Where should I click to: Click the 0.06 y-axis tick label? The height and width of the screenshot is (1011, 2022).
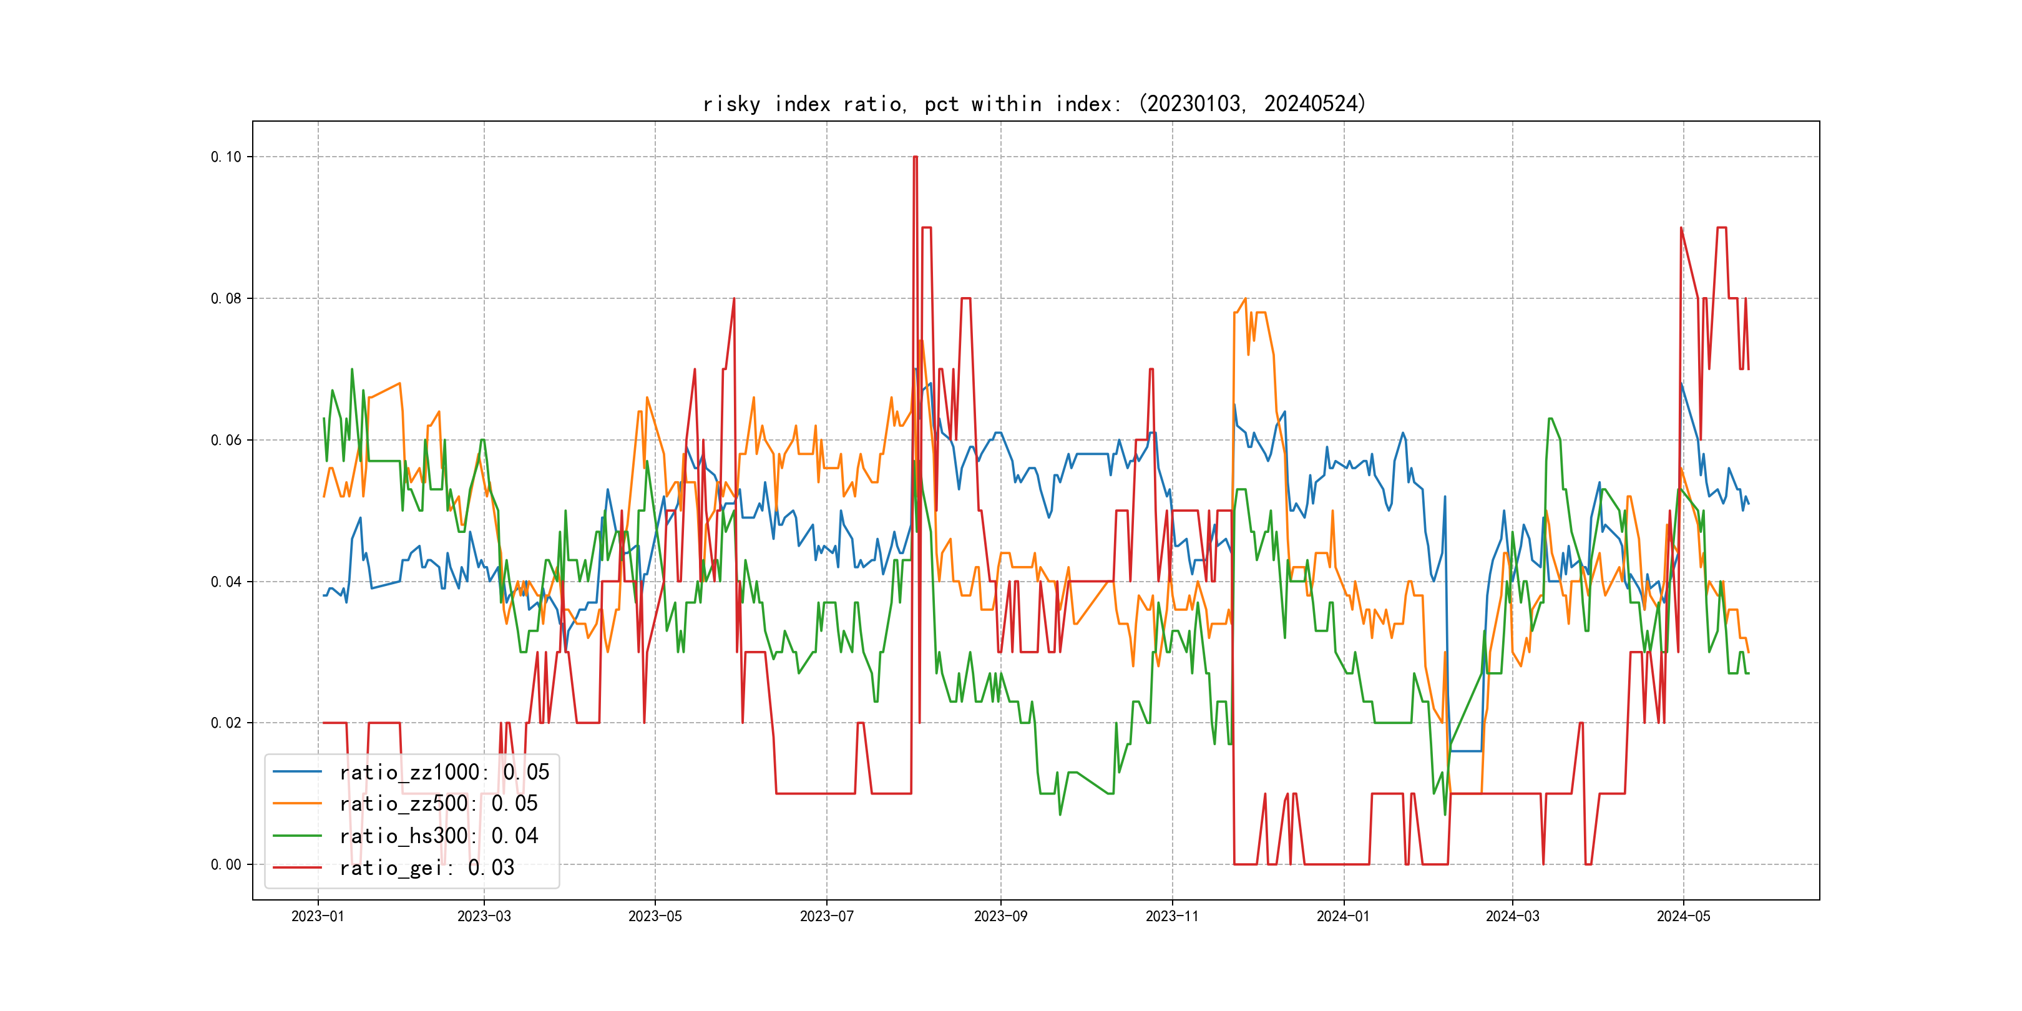click(225, 441)
